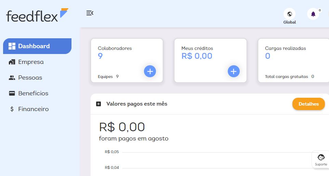Add credits with the Meus créditos plus button
329x176 pixels.
[x=234, y=71]
